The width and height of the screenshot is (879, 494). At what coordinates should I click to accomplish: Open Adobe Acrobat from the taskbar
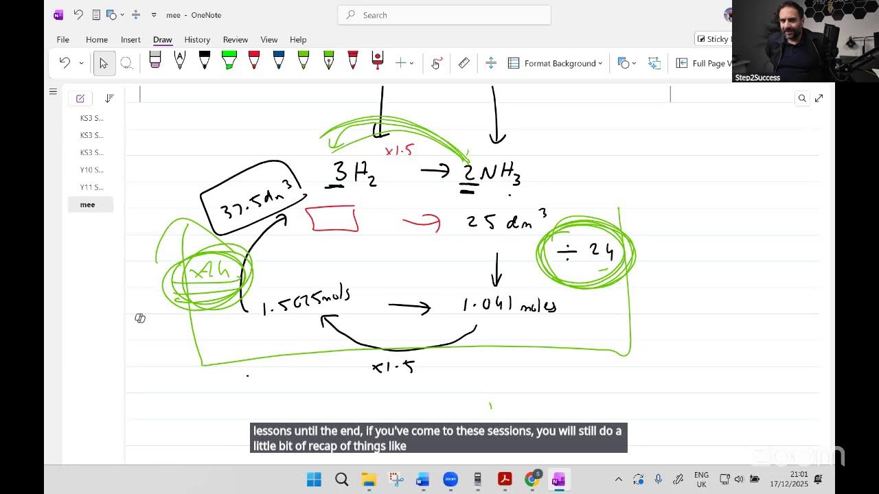pos(505,479)
